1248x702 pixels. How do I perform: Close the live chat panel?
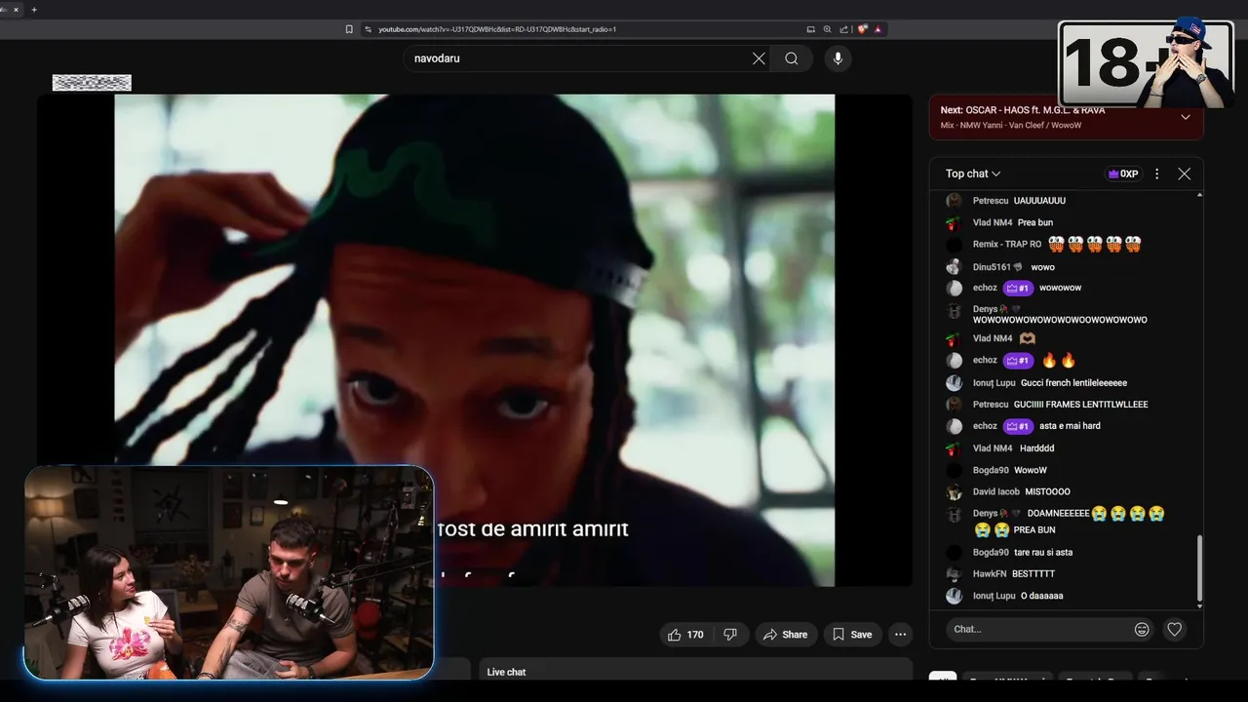pyautogui.click(x=1184, y=174)
